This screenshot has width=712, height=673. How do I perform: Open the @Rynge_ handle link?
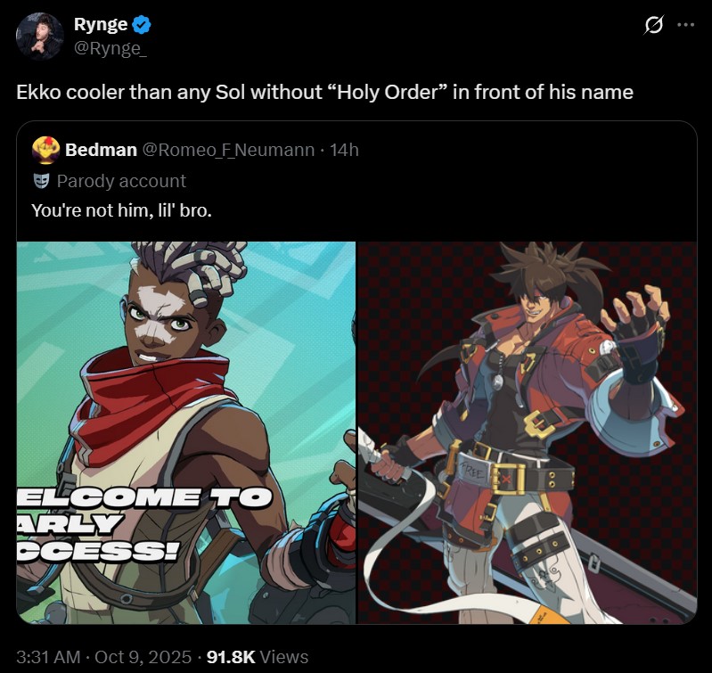(110, 48)
